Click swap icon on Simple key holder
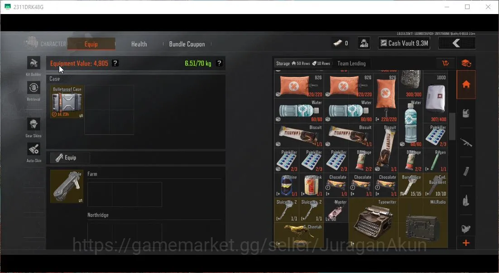The height and width of the screenshot is (273, 499). click(81, 201)
